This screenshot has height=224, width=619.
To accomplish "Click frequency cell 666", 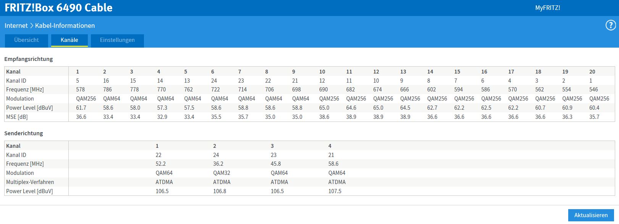I will tap(404, 90).
